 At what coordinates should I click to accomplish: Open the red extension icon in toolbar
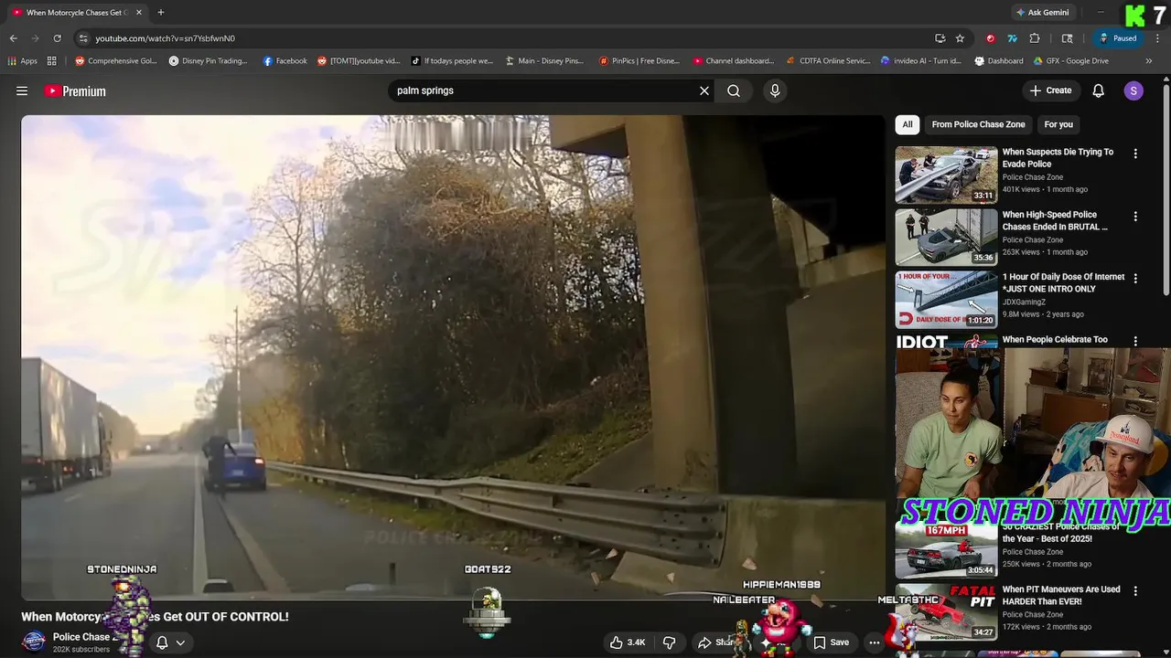pos(990,38)
